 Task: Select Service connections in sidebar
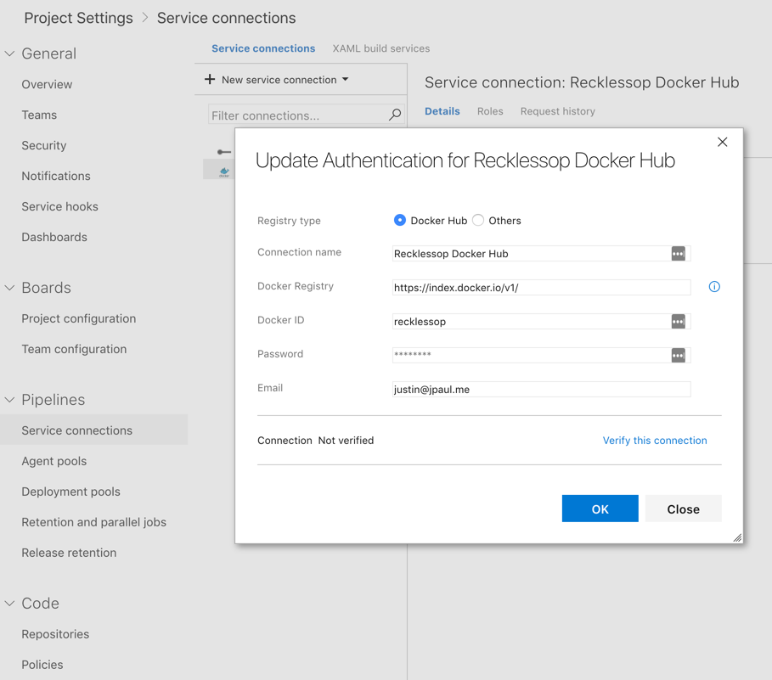[93, 430]
